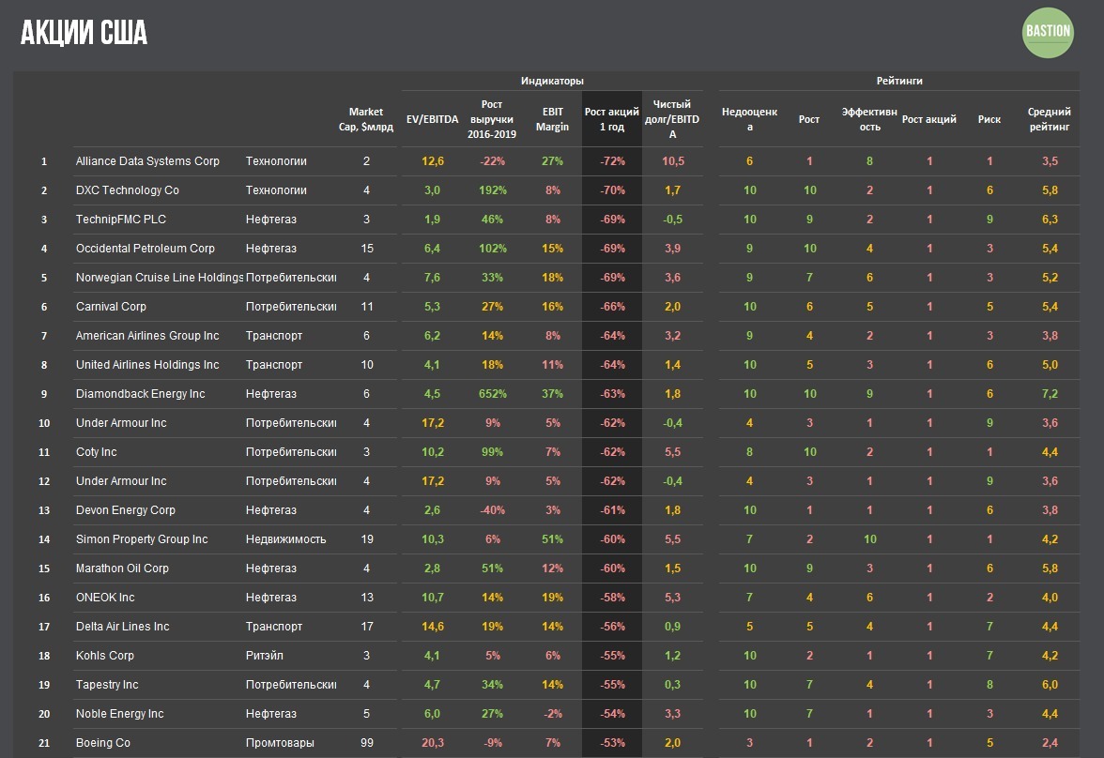Click United Airlines Holdings Inc name
The width and height of the screenshot is (1104, 758).
[148, 365]
